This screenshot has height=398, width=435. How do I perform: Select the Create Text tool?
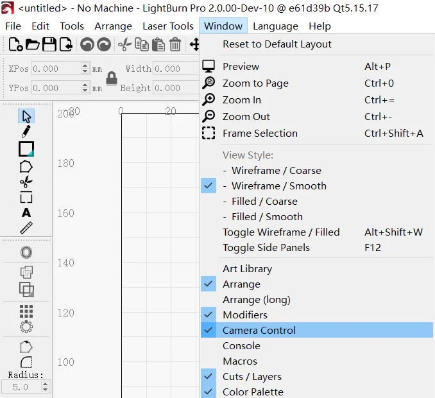(x=26, y=212)
